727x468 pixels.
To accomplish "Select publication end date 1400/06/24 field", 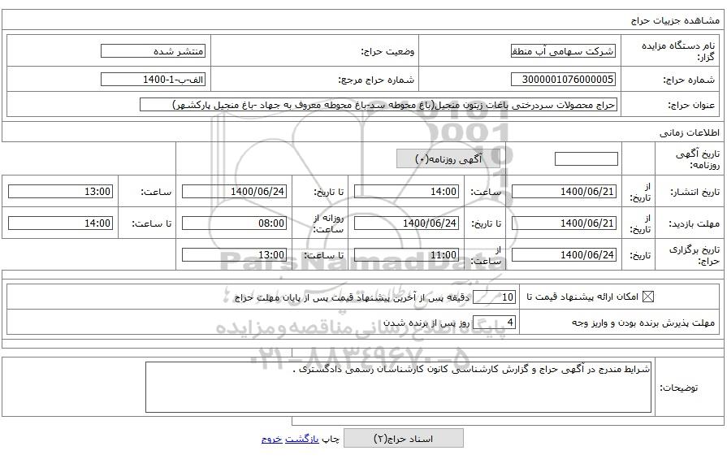I will pyautogui.click(x=234, y=191).
